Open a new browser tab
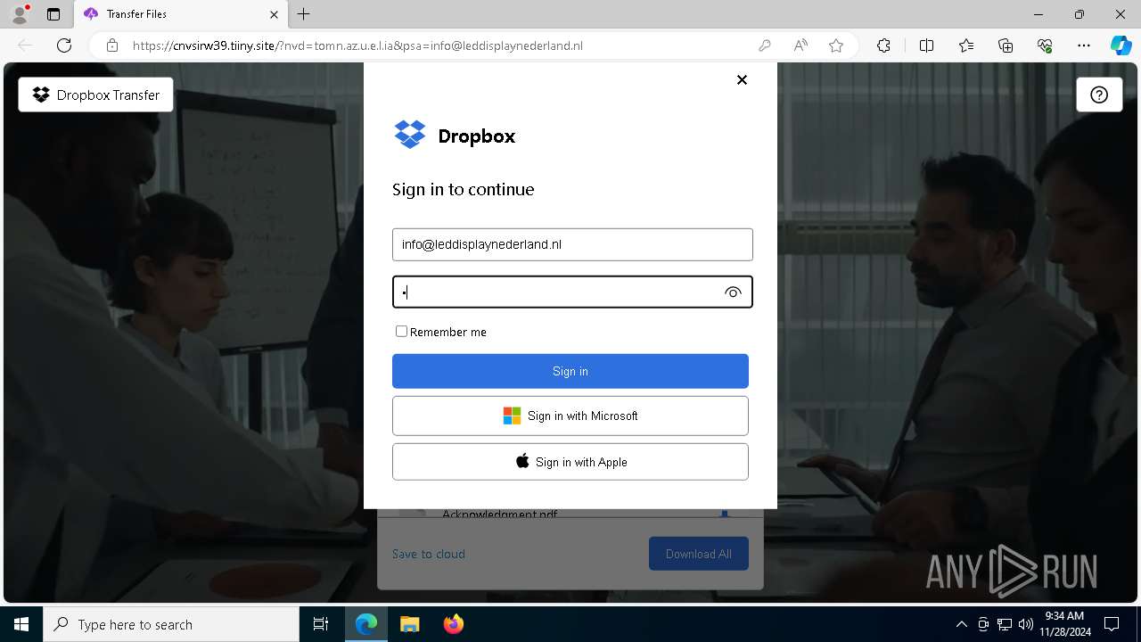 (x=304, y=14)
